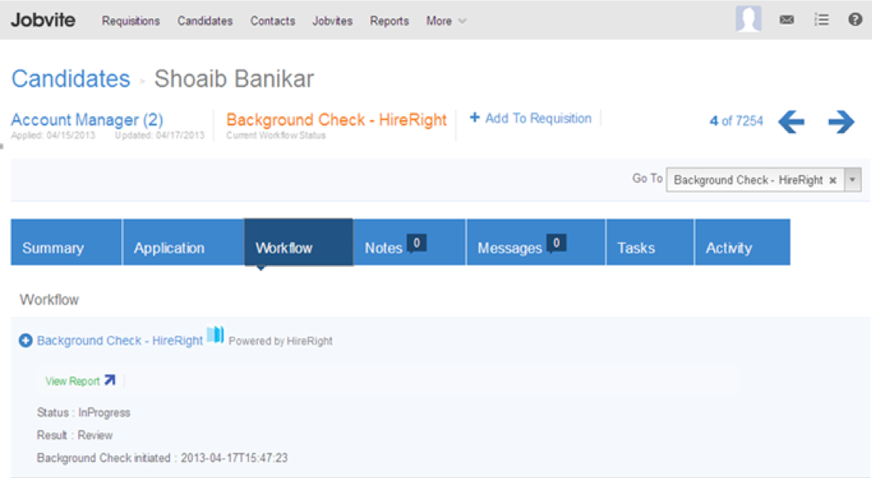Click the Candidates breadcrumb heading link
The width and height of the screenshot is (872, 478).
coord(70,79)
